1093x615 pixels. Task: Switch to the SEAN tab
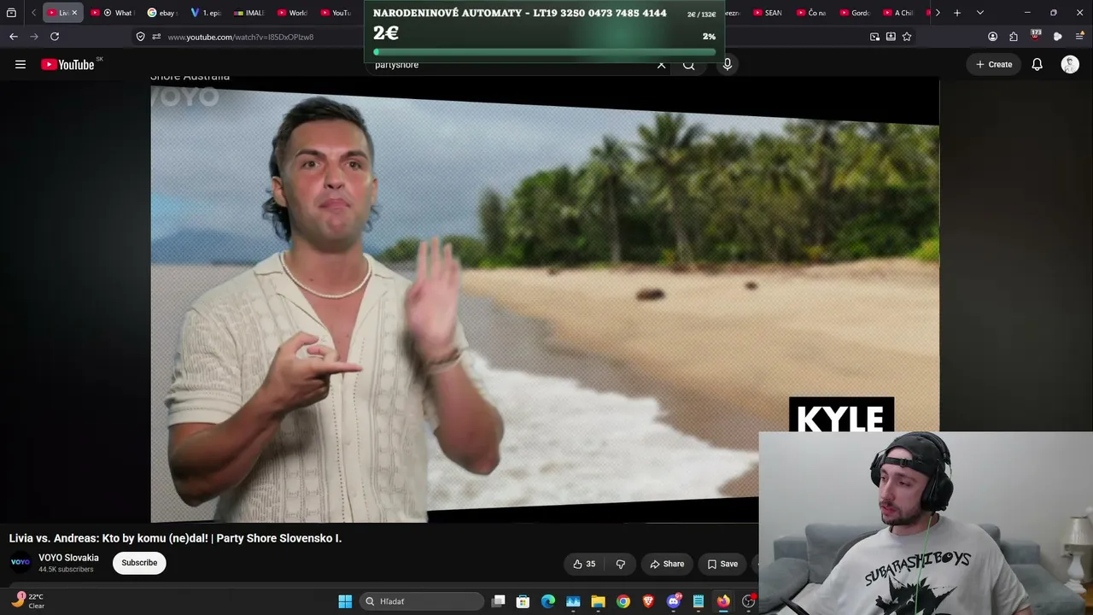(x=768, y=13)
